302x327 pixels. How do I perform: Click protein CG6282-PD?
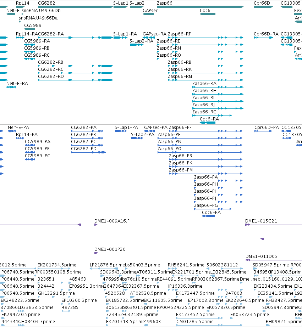tap(84, 149)
